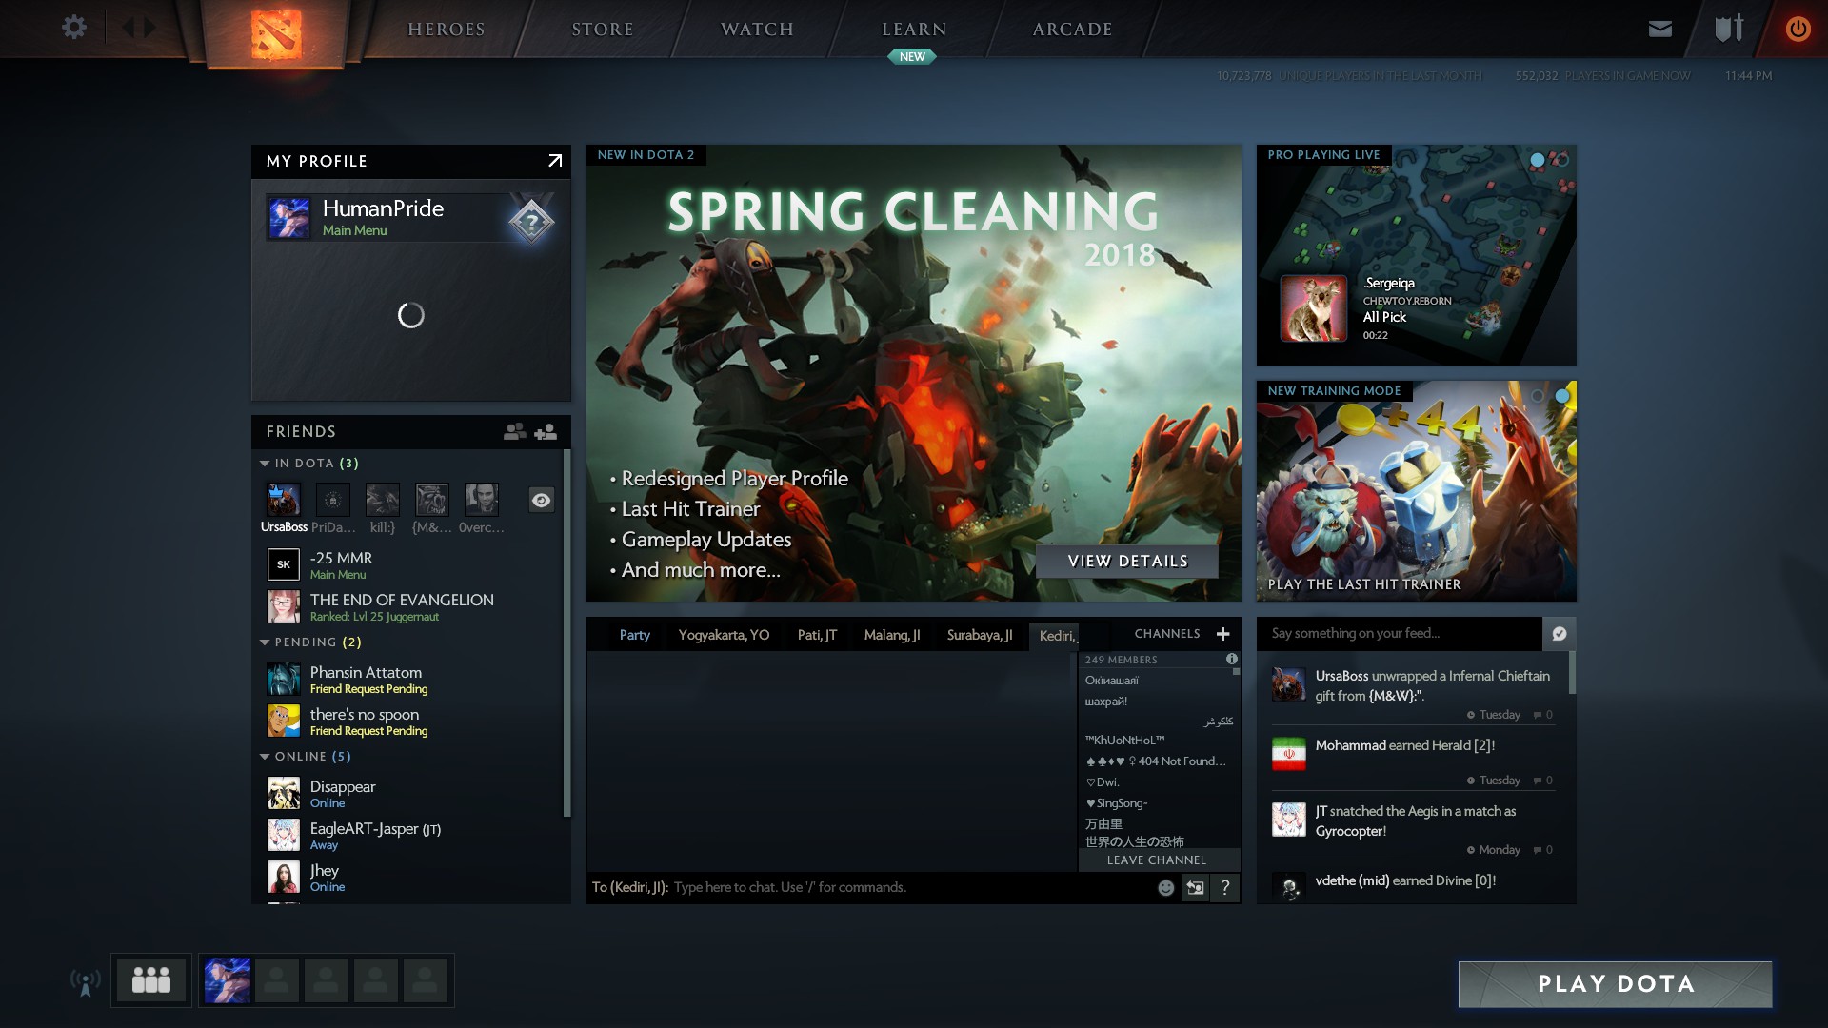Open the mail inbox envelope icon
Viewport: 1828px width, 1028px height.
(1660, 29)
